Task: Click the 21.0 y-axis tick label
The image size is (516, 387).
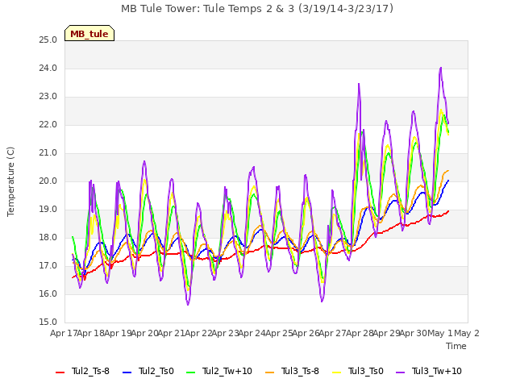Action: click(x=48, y=153)
